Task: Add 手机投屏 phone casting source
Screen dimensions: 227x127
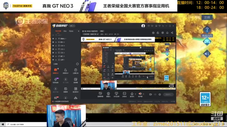Action: (x=116, y=95)
